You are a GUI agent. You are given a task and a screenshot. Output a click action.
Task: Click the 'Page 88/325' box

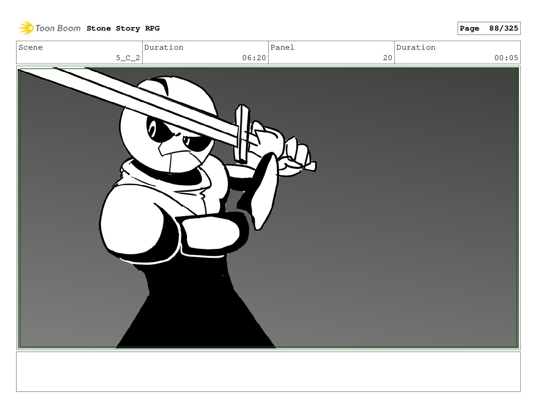(489, 29)
